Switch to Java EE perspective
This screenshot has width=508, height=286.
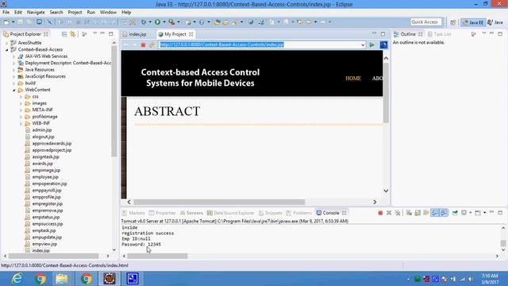pos(473,22)
